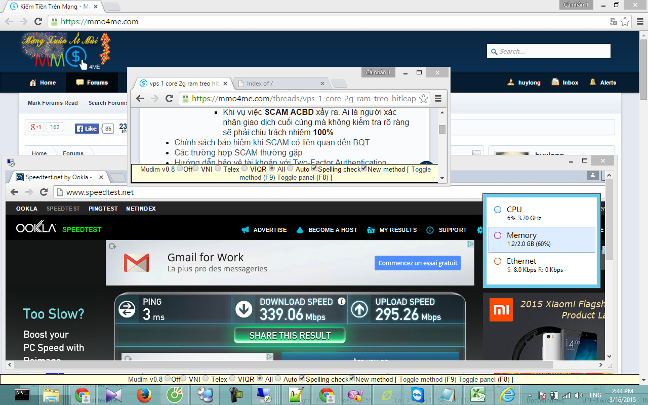Open the translate icon in the mmo4me address bar
This screenshot has height=405, width=648.
point(614,22)
